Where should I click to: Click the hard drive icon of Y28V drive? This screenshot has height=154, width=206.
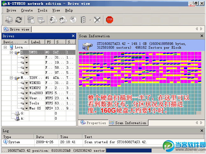17,78
